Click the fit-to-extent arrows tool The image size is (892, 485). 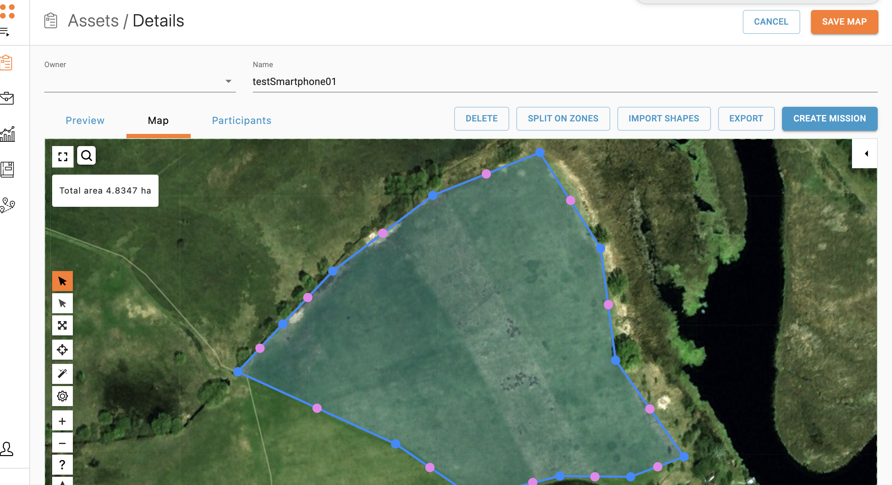click(62, 325)
